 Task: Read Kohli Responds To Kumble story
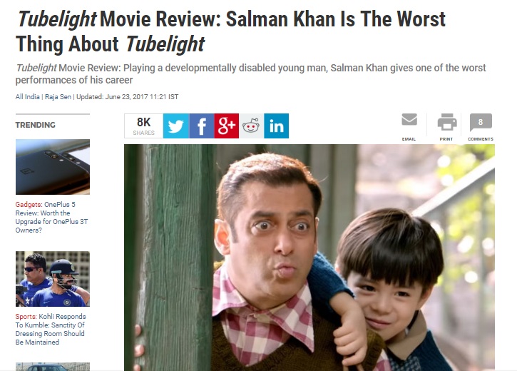coord(51,329)
